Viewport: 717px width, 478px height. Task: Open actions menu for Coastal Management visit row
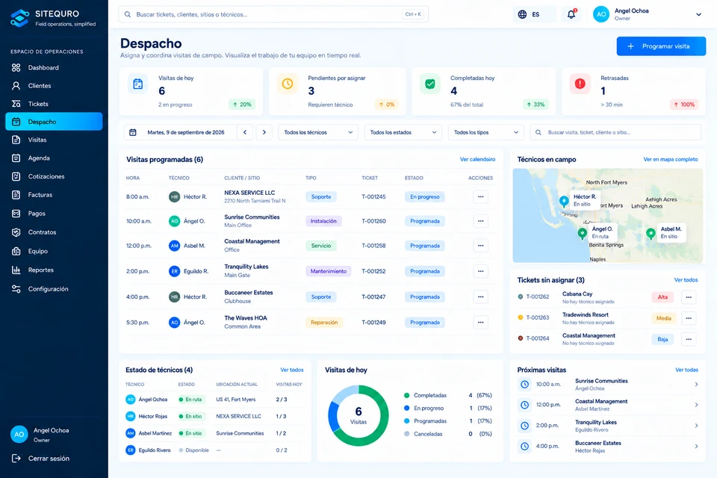(480, 246)
